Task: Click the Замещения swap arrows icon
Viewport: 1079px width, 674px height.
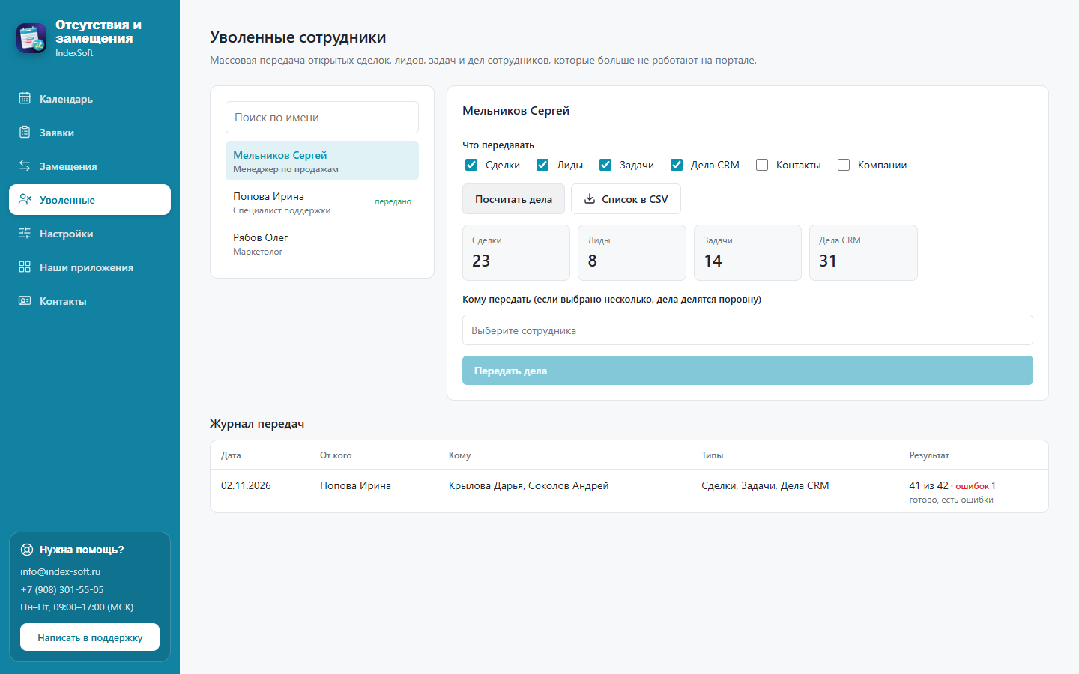Action: click(x=25, y=166)
